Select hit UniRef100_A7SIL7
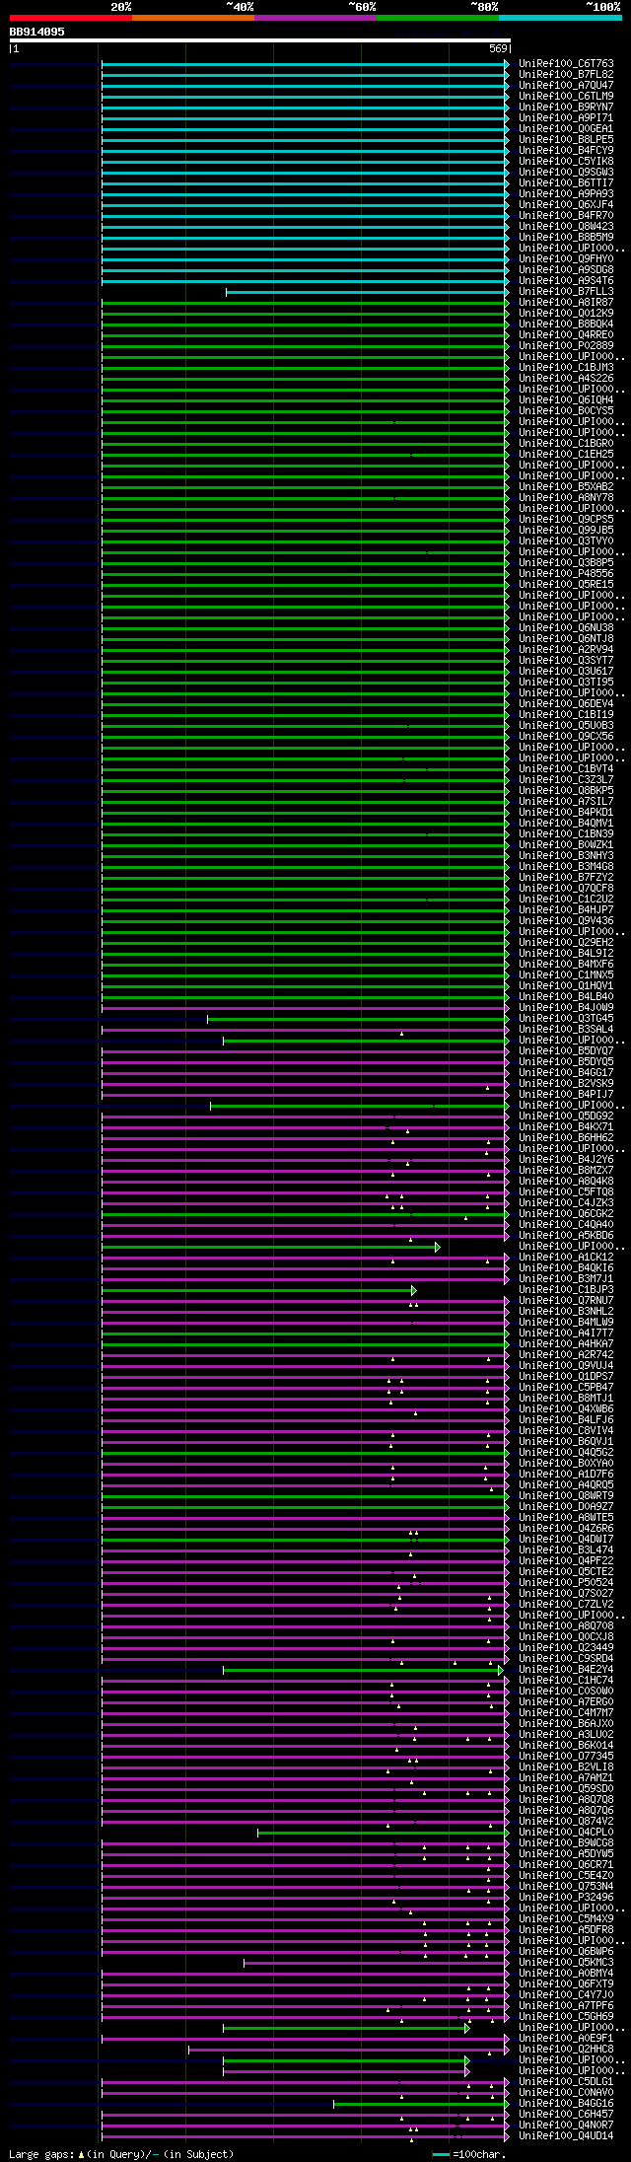The image size is (631, 2162). [566, 802]
